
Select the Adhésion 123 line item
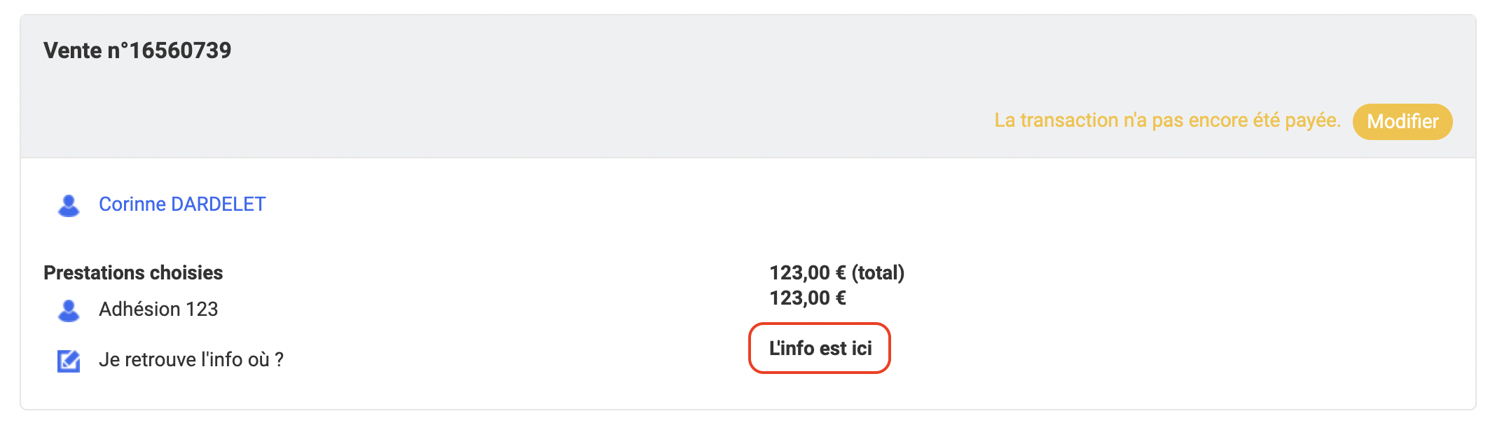coord(158,310)
